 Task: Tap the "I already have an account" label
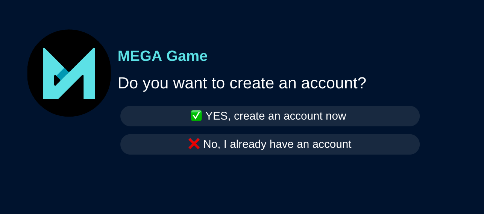(287, 144)
